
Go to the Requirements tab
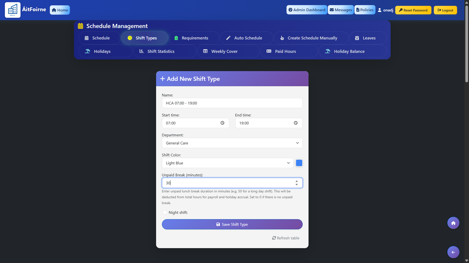pyautogui.click(x=194, y=38)
